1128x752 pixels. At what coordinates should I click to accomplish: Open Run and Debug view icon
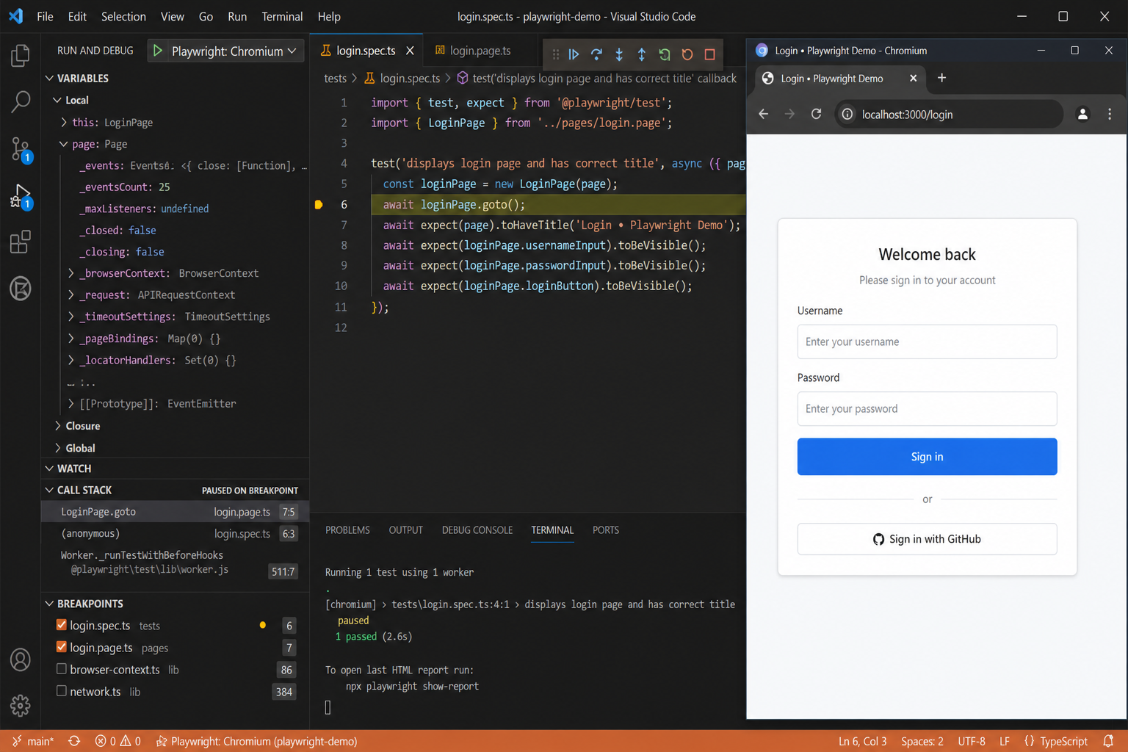21,197
